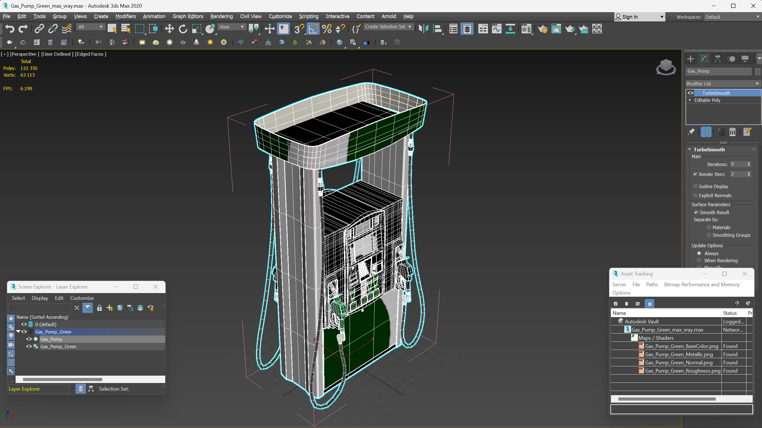Open the Rendered Frame Window icon
762x428 pixels.
pyautogui.click(x=556, y=29)
